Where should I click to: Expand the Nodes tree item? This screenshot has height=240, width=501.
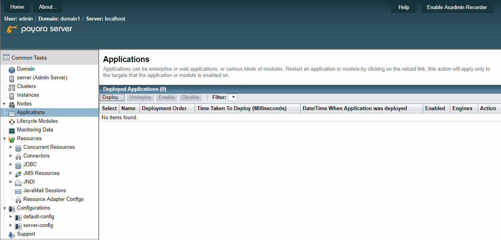tap(4, 103)
